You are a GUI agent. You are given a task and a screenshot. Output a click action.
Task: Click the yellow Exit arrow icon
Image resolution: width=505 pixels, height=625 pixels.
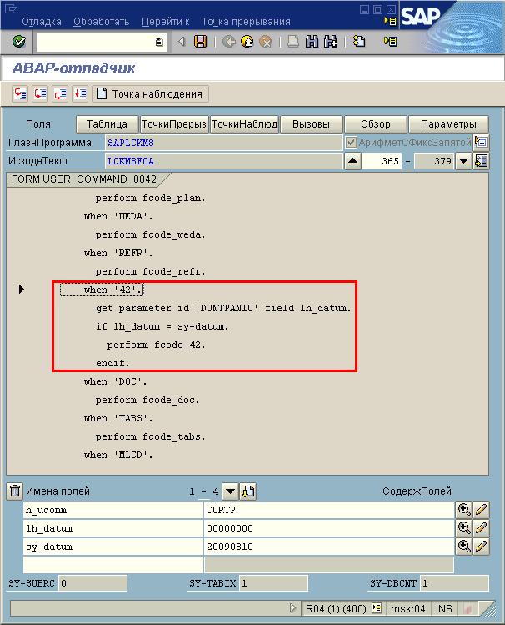click(x=247, y=42)
